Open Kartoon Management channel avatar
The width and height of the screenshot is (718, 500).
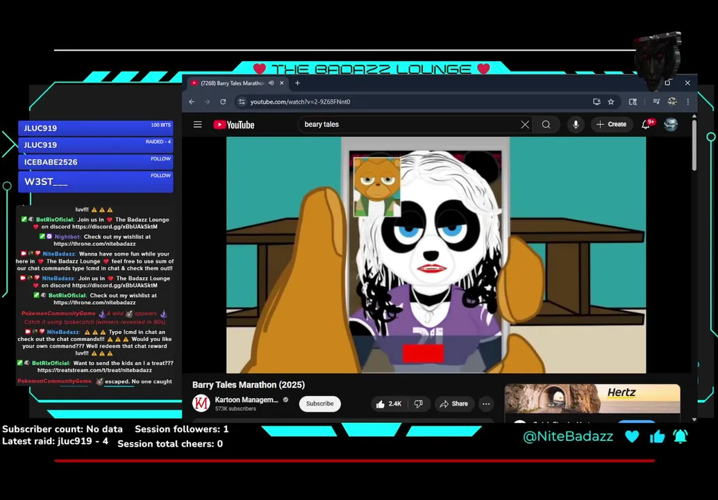tap(201, 403)
